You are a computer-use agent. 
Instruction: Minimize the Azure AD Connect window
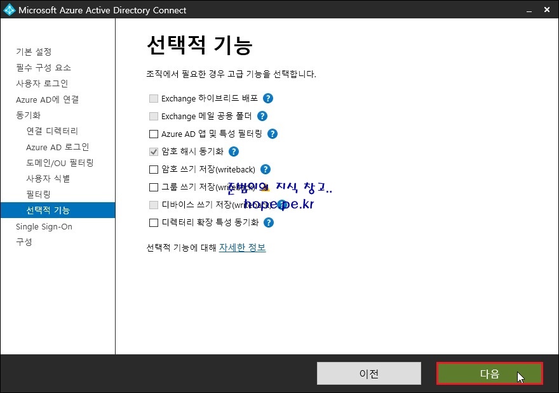coord(529,10)
